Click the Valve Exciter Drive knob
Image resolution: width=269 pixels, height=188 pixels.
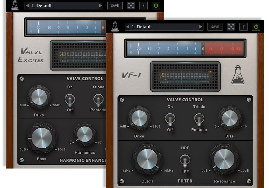tap(39, 97)
